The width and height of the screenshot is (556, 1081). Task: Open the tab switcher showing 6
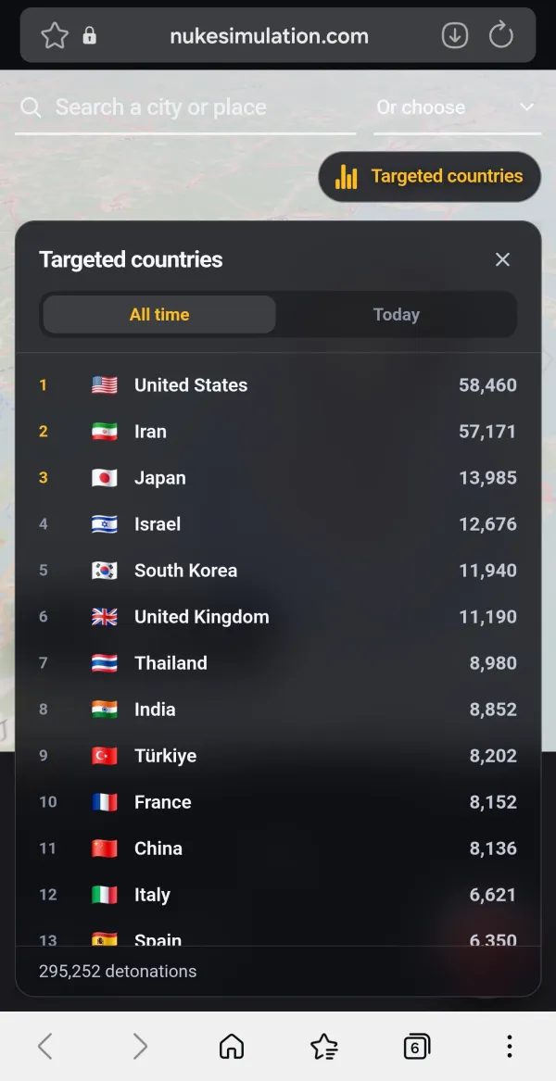(417, 1046)
